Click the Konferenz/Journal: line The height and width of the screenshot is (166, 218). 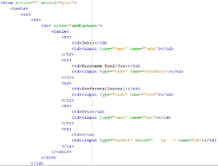pos(106,89)
